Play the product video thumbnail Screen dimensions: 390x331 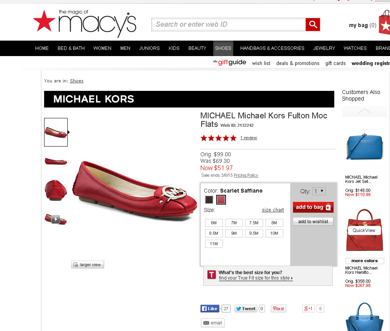click(x=56, y=219)
